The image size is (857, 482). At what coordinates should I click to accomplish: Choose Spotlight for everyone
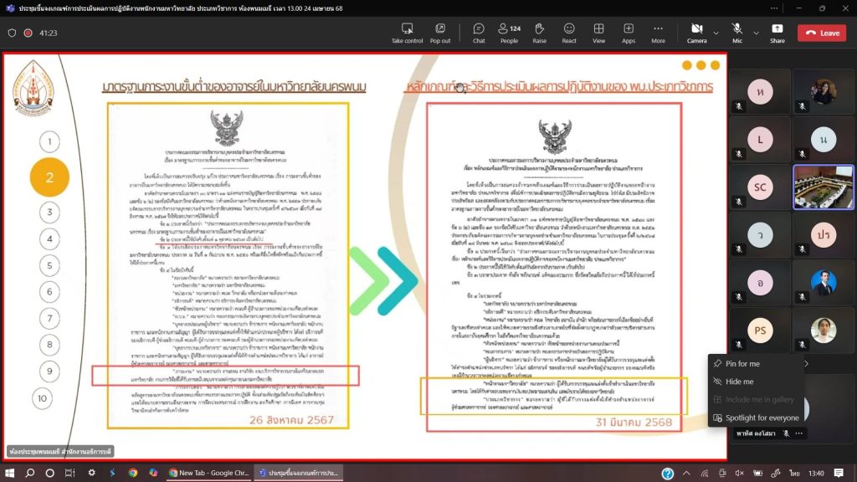(762, 418)
